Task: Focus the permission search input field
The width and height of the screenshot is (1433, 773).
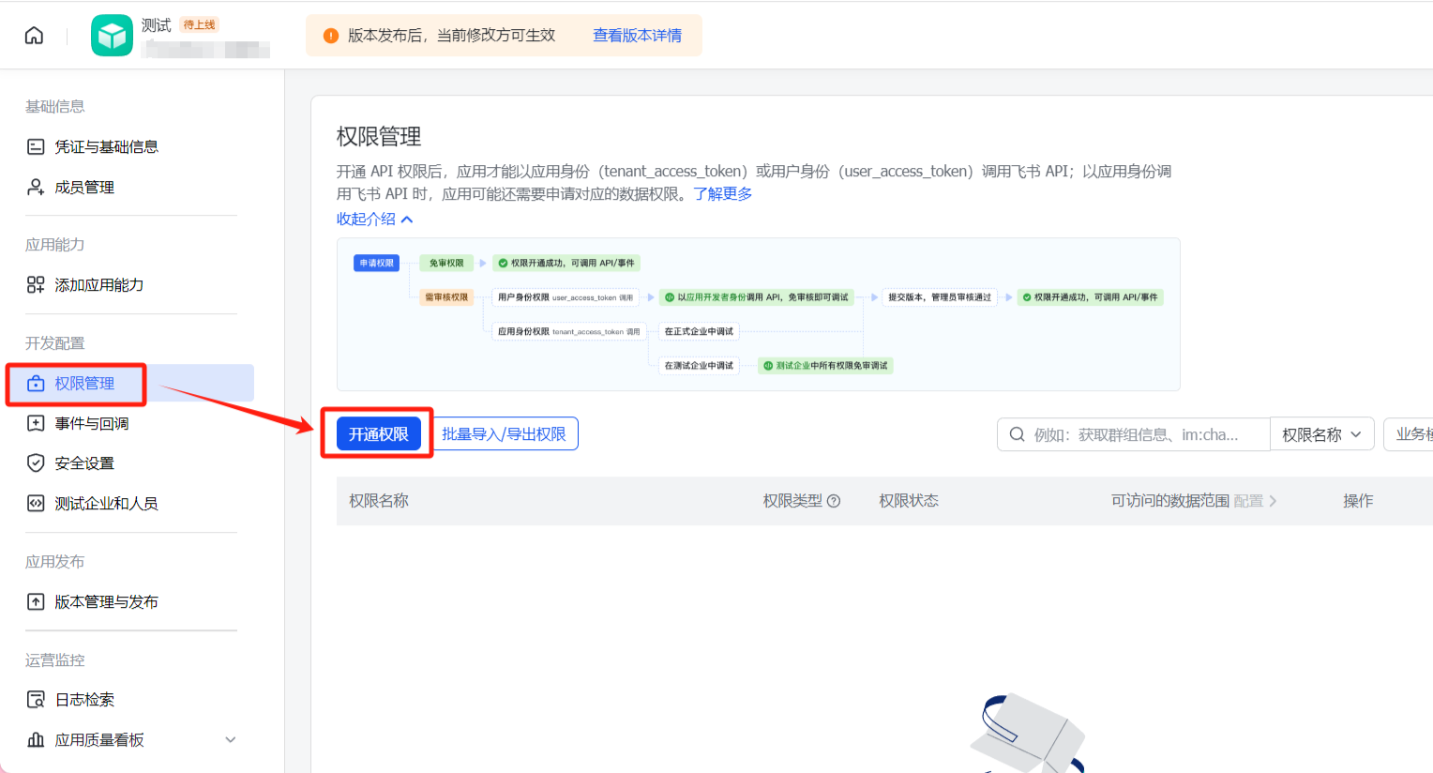Action: click(1144, 434)
